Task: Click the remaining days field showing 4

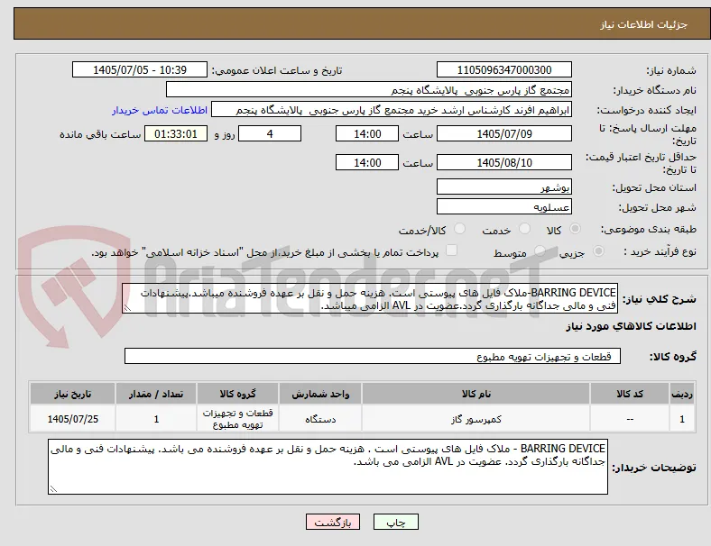Action: coord(270,133)
